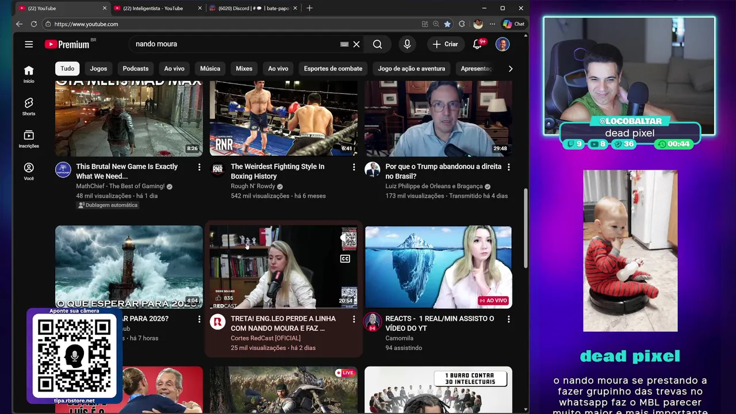This screenshot has width=736, height=414.
Task: Open Inscrições from the sidebar
Action: pos(29,139)
